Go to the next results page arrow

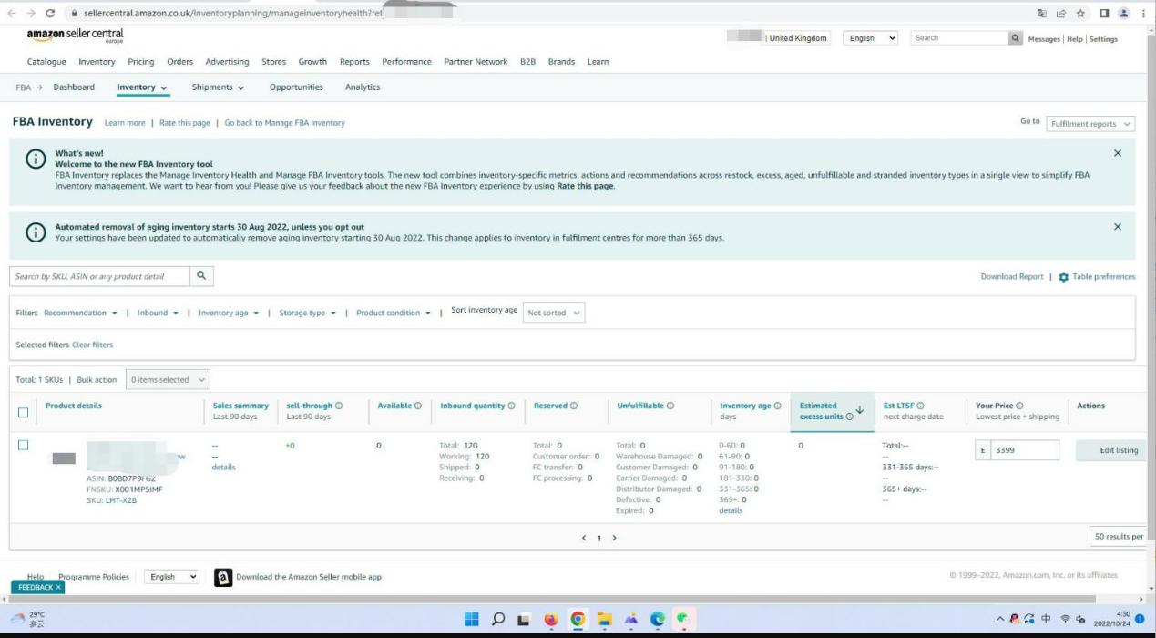614,538
